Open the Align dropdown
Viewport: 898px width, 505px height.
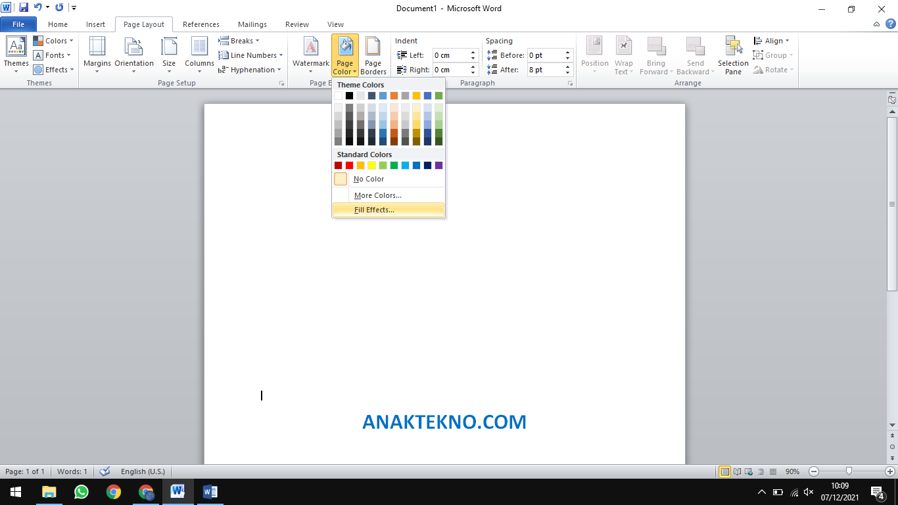[x=772, y=41]
